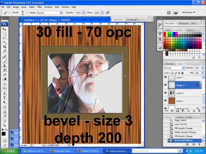206x154 pixels.
Task: Open the Brush preset picker arrow
Action: click(26, 13)
